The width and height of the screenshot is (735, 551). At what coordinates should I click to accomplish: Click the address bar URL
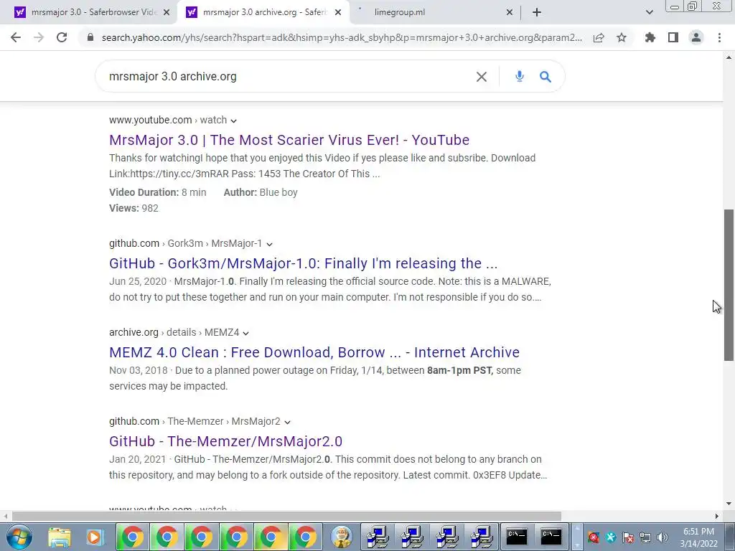[342, 37]
